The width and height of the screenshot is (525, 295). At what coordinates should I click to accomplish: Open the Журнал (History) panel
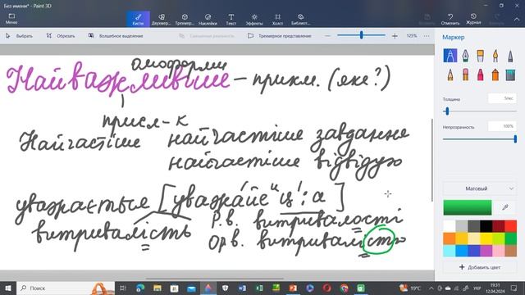click(x=473, y=19)
